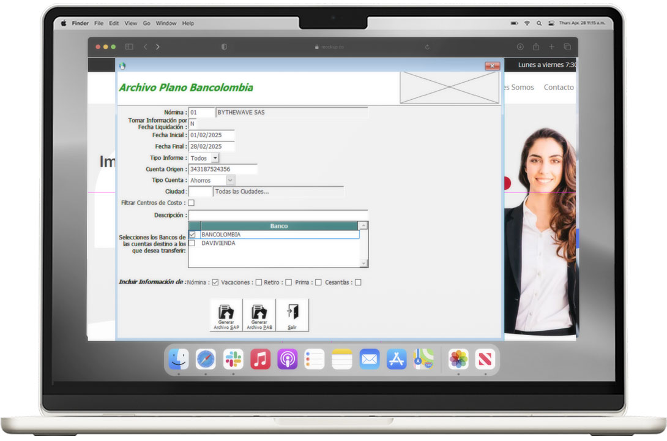
Task: Click the Safari privacy shield icon
Action: 224,47
